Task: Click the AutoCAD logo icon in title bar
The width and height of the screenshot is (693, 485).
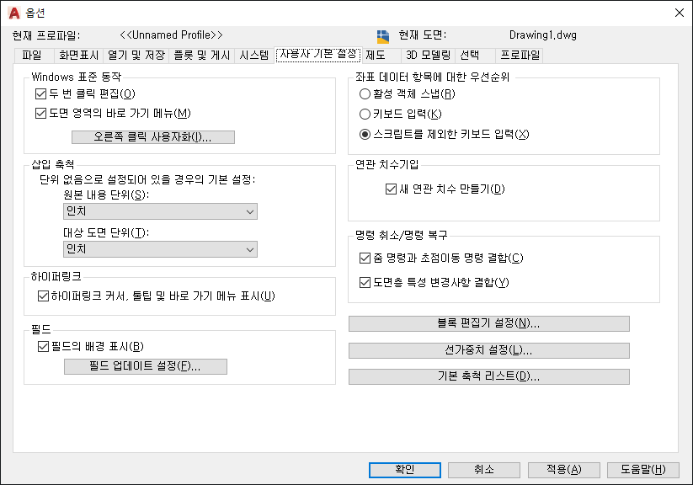Action: [13, 13]
